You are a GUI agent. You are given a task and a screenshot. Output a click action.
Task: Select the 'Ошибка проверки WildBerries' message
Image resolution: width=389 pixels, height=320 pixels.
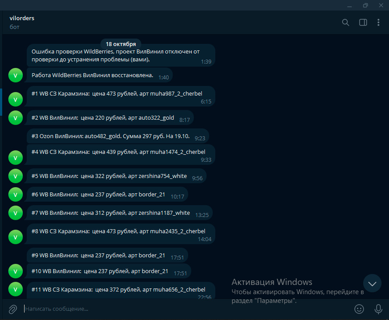coord(121,55)
